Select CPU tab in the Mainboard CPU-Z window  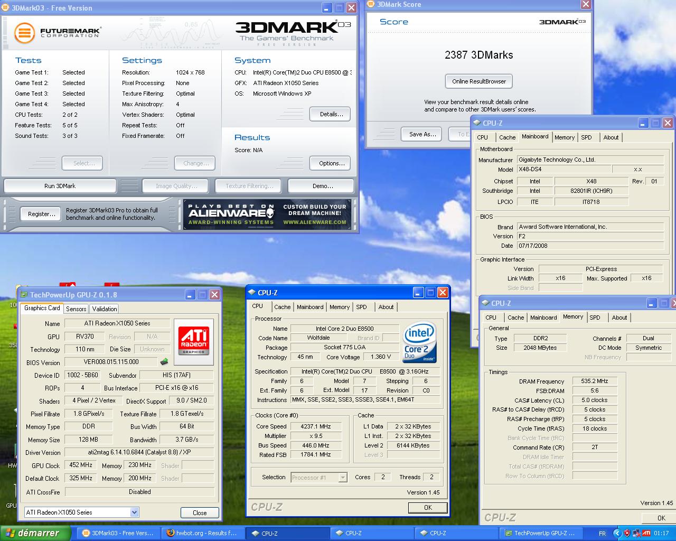pos(483,137)
